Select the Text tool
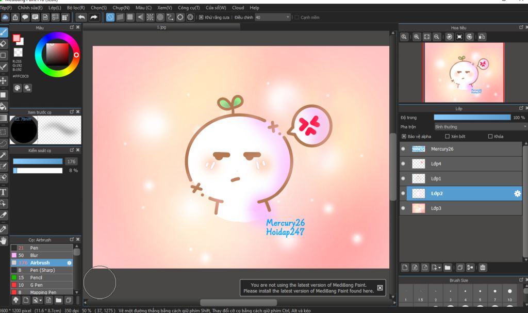 [4, 192]
